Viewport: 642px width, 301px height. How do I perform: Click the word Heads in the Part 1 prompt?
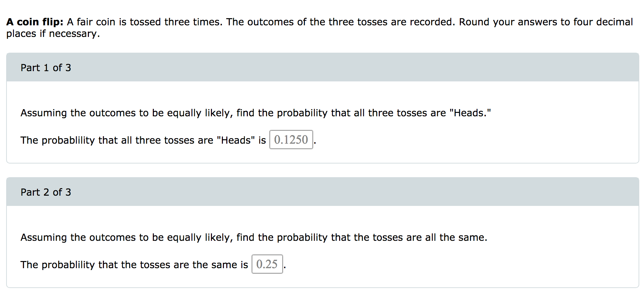[471, 113]
